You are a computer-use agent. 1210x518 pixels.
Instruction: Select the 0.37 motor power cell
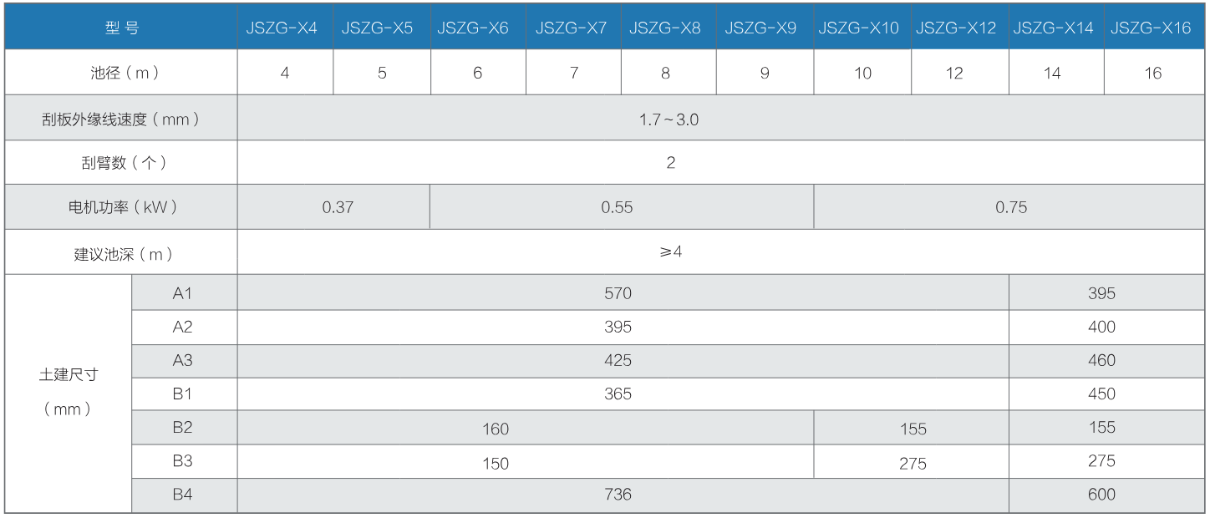click(338, 207)
